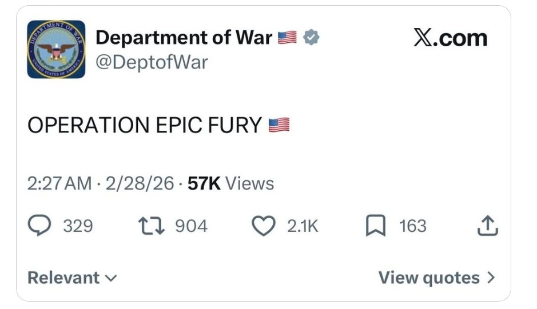Expand the Relevant sort dropdown
This screenshot has width=537, height=309.
click(x=72, y=278)
